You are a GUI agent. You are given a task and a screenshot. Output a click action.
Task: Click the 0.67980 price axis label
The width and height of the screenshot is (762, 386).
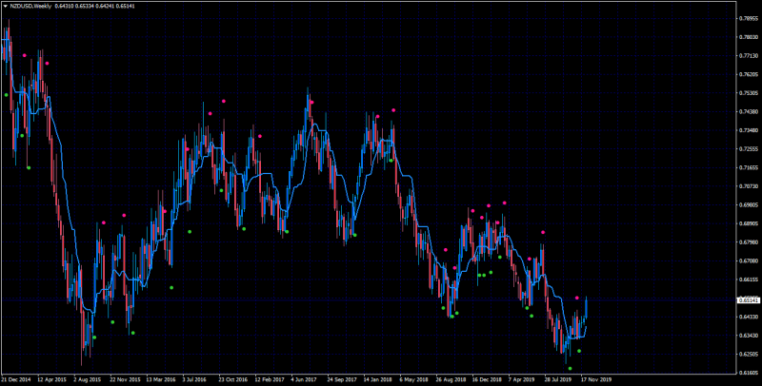749,242
